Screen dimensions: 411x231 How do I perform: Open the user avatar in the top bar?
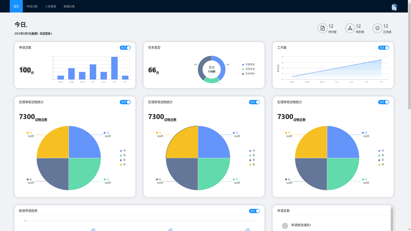[394, 7]
